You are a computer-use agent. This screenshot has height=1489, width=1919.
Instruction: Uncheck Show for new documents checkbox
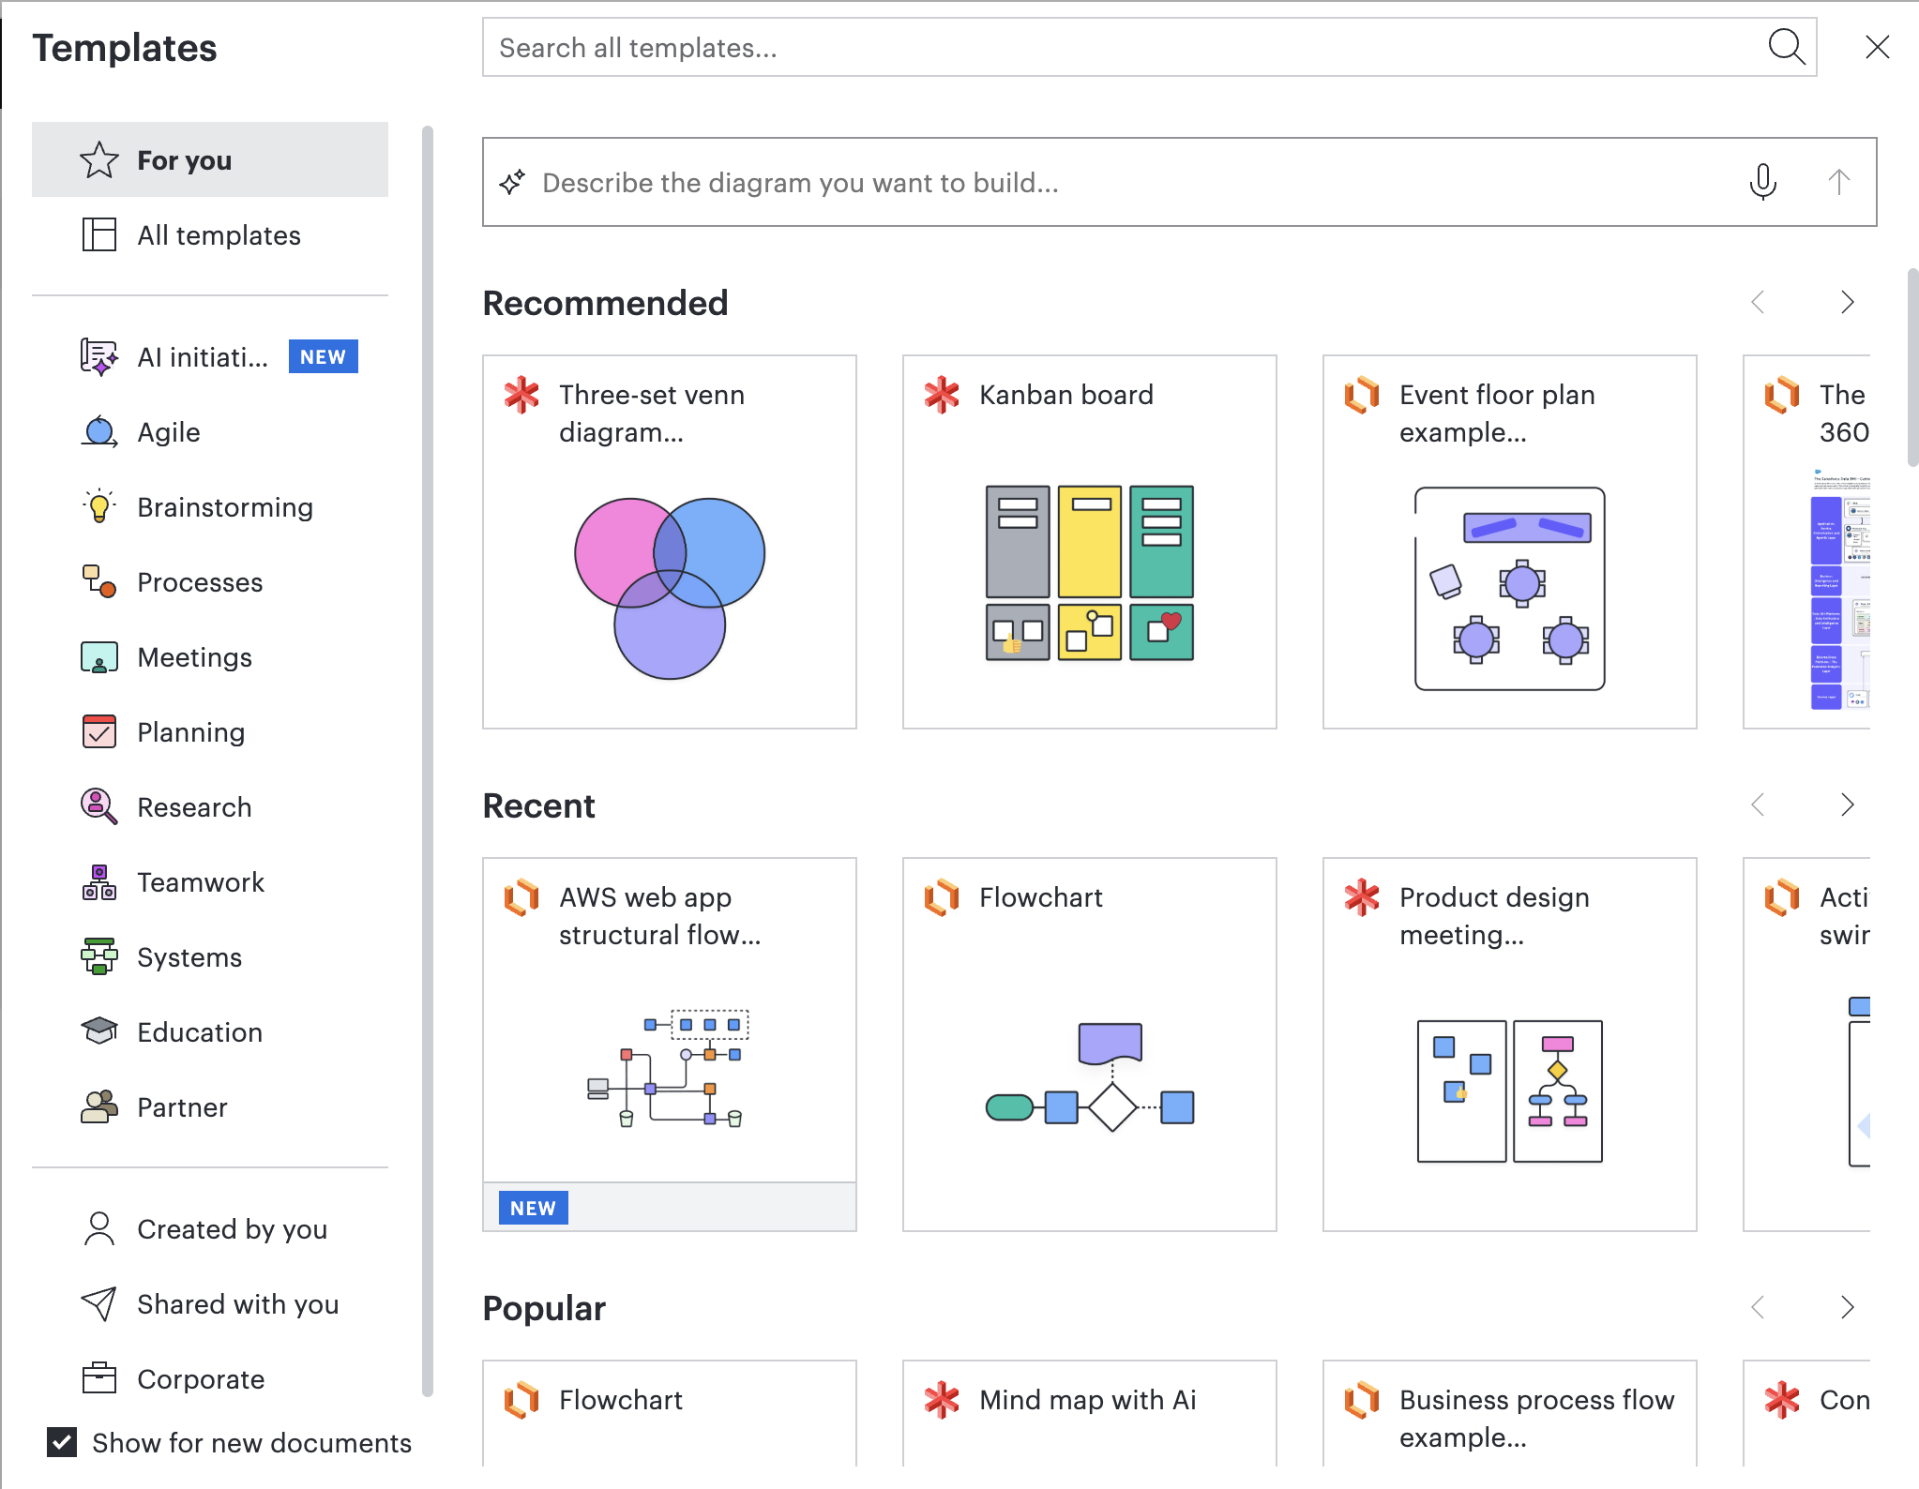tap(62, 1442)
